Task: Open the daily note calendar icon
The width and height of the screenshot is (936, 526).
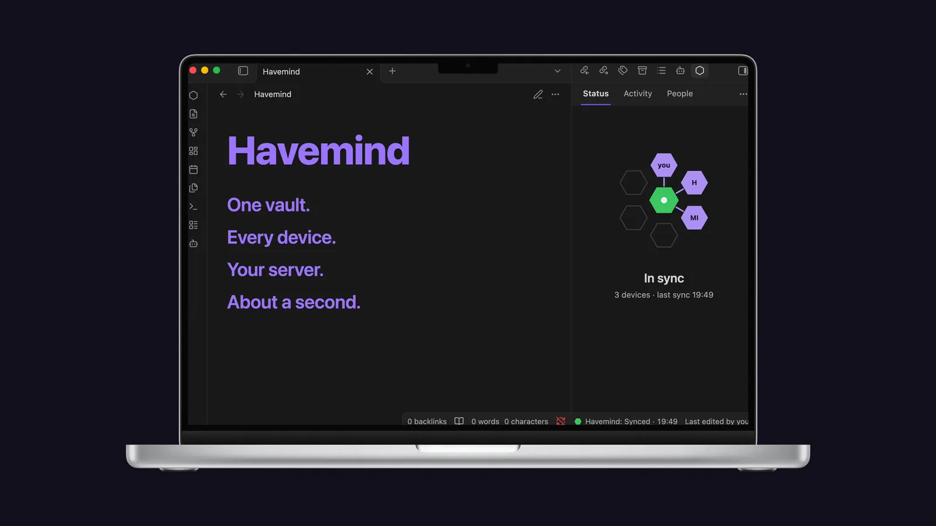Action: pos(194,169)
